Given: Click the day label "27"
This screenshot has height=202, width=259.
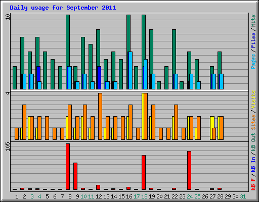Looking at the screenshot, I should [212, 196].
